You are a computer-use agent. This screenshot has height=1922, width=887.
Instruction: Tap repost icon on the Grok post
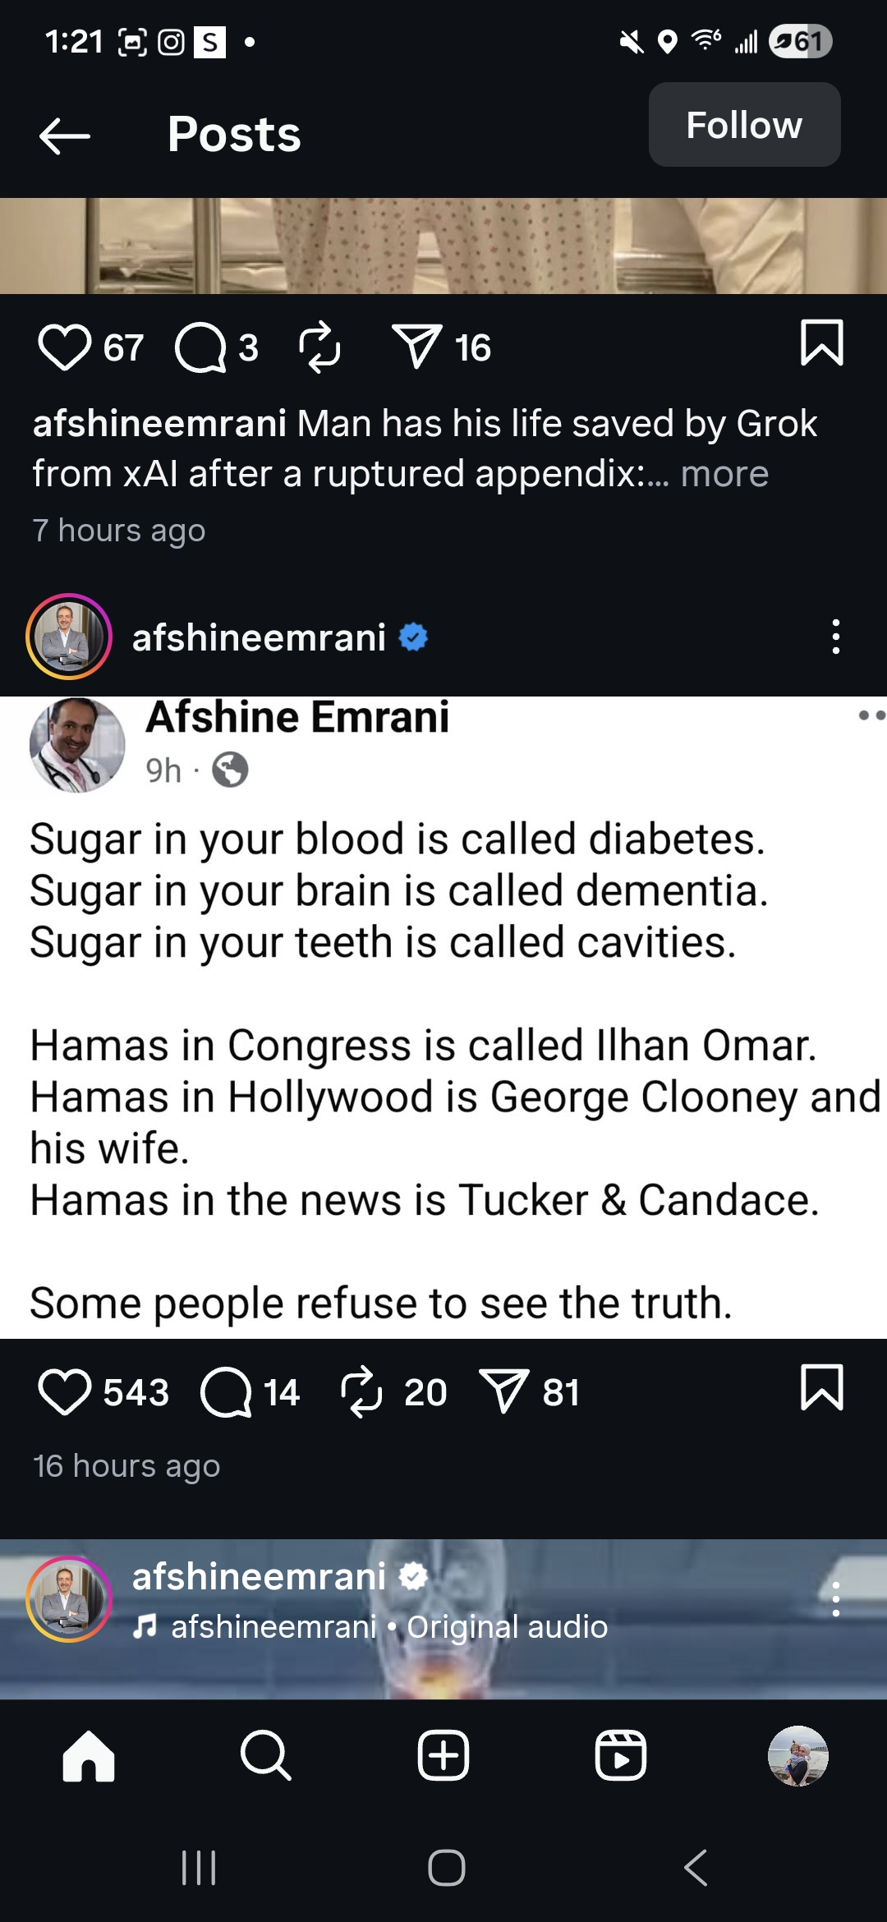(x=319, y=347)
